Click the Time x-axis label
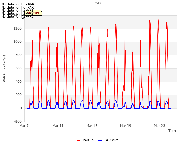 tap(172, 130)
